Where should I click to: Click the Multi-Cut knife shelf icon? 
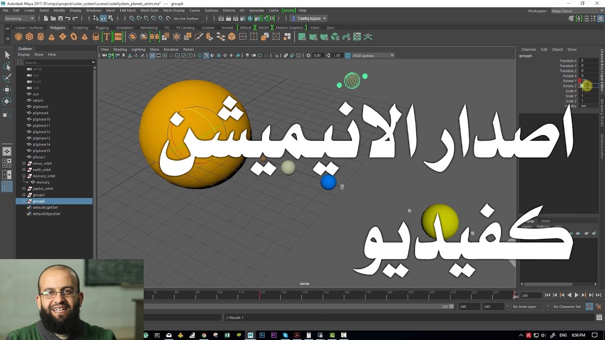[x=199, y=37]
